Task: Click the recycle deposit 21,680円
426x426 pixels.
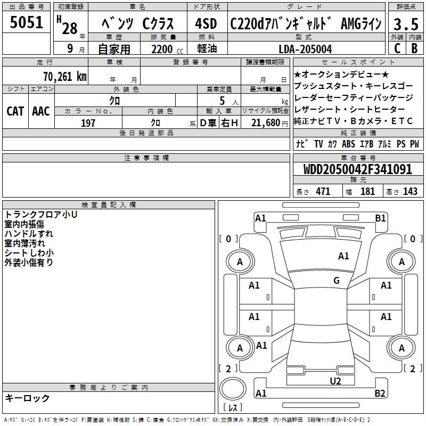Action: coord(269,123)
